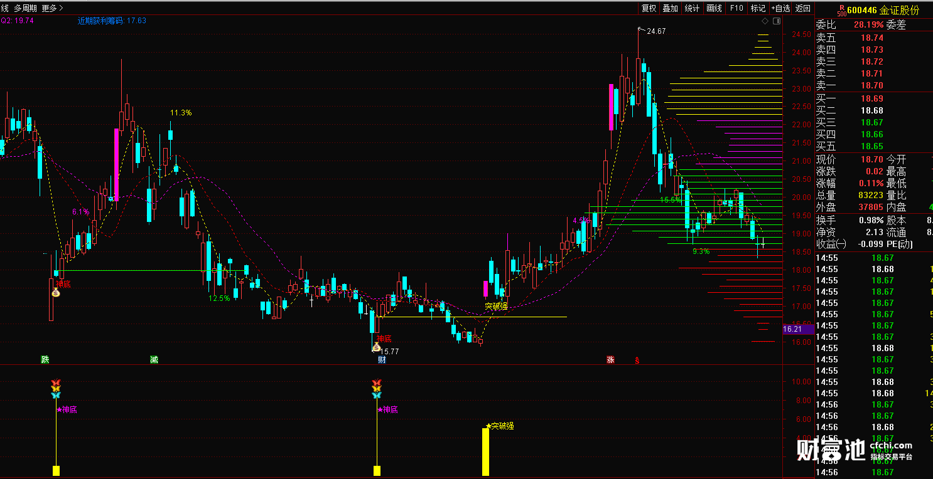Click the stock name 金证股份

point(899,11)
